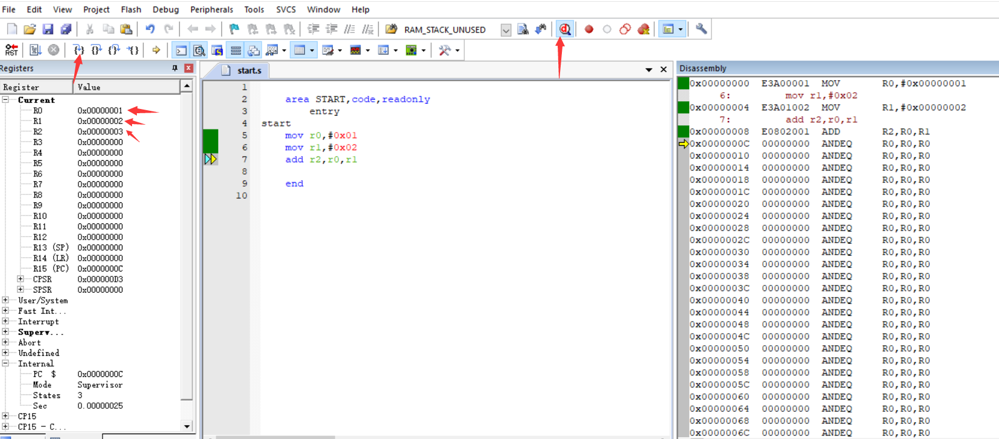Open the Flash menu

pos(131,10)
